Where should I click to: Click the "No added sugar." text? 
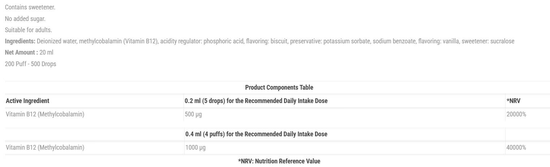25,19
